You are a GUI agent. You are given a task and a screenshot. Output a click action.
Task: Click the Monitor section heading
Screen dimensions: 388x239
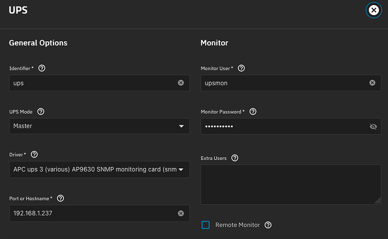tap(214, 43)
